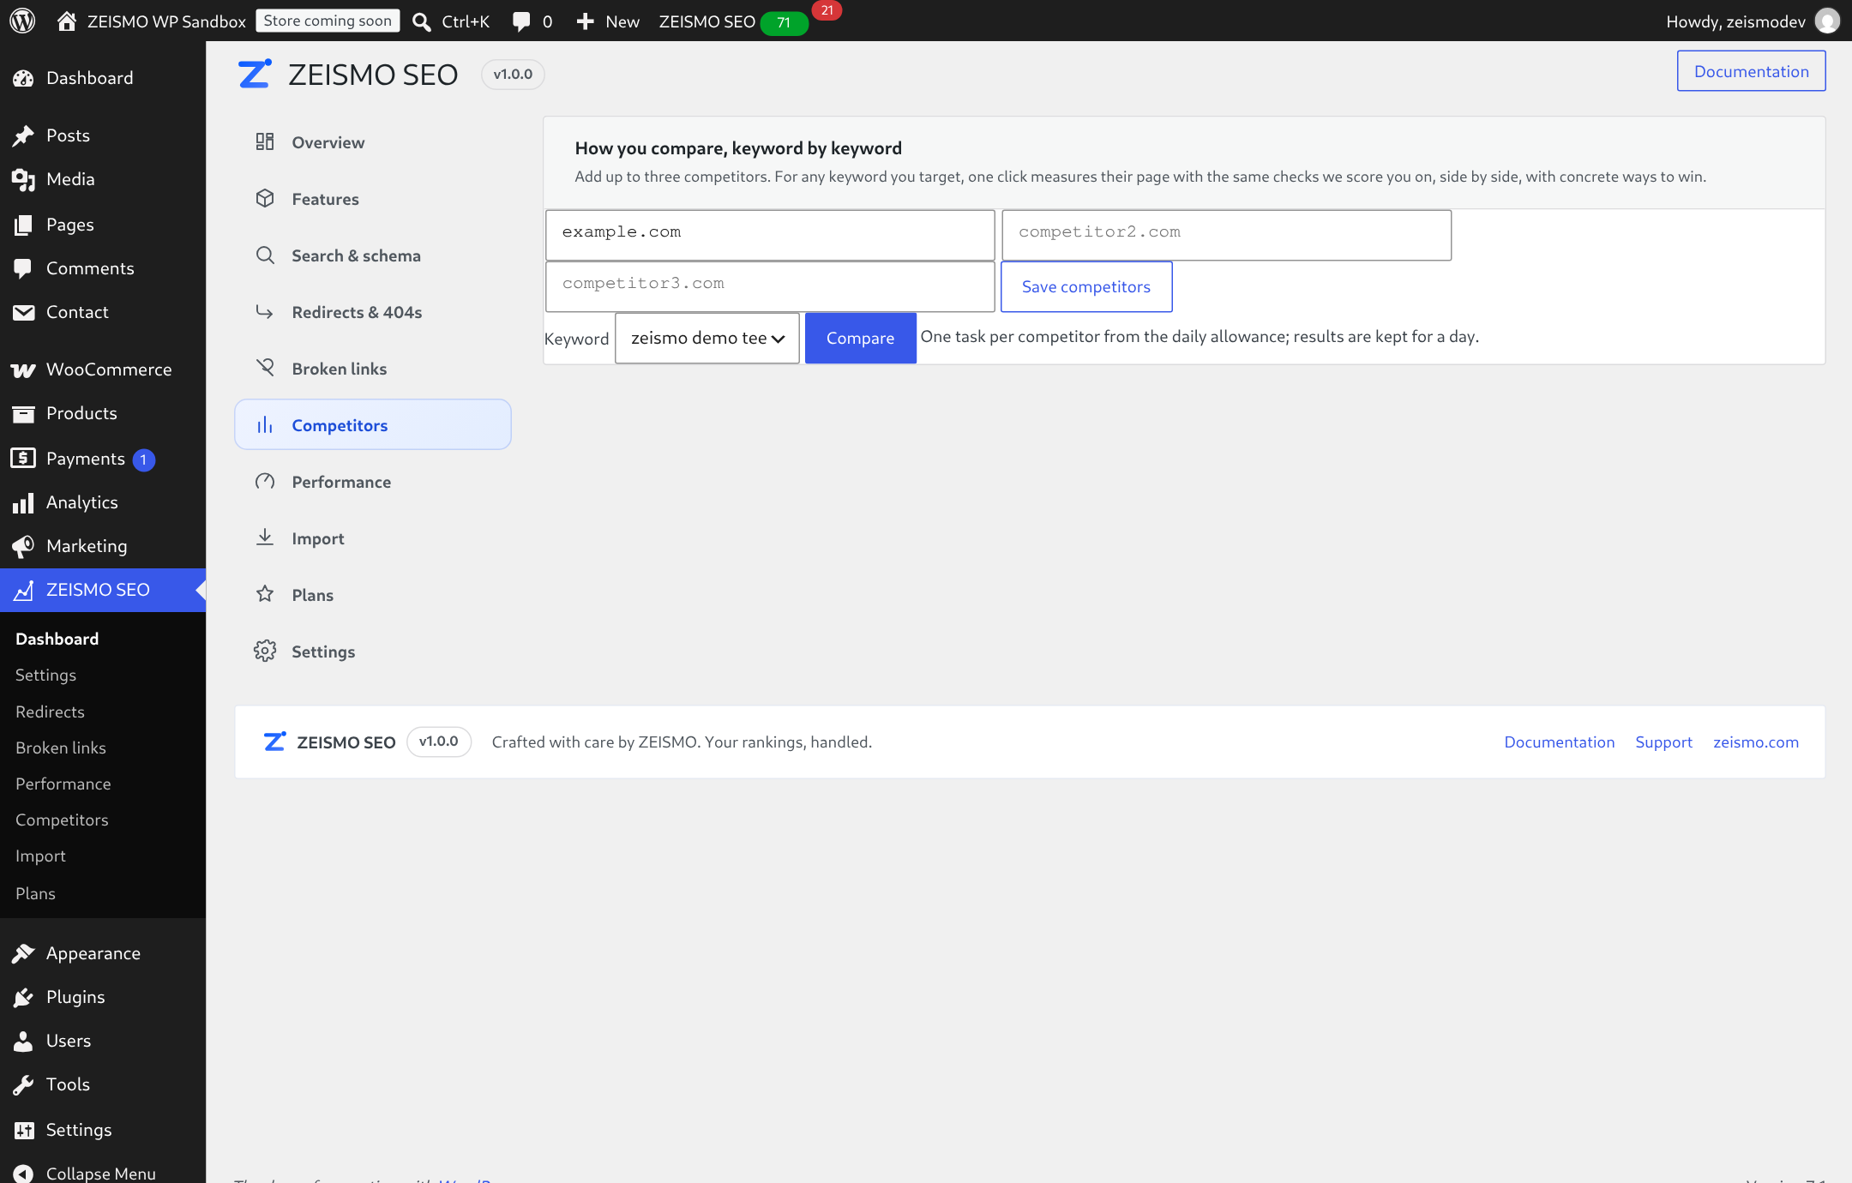Open the Support link in footer
This screenshot has width=1852, height=1183.
click(1663, 742)
